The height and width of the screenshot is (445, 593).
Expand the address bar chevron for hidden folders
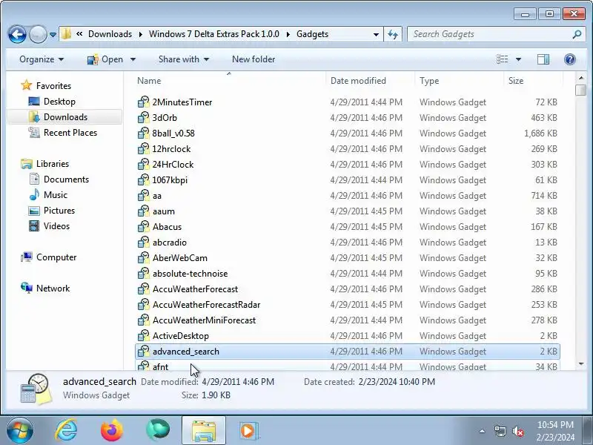pos(79,34)
